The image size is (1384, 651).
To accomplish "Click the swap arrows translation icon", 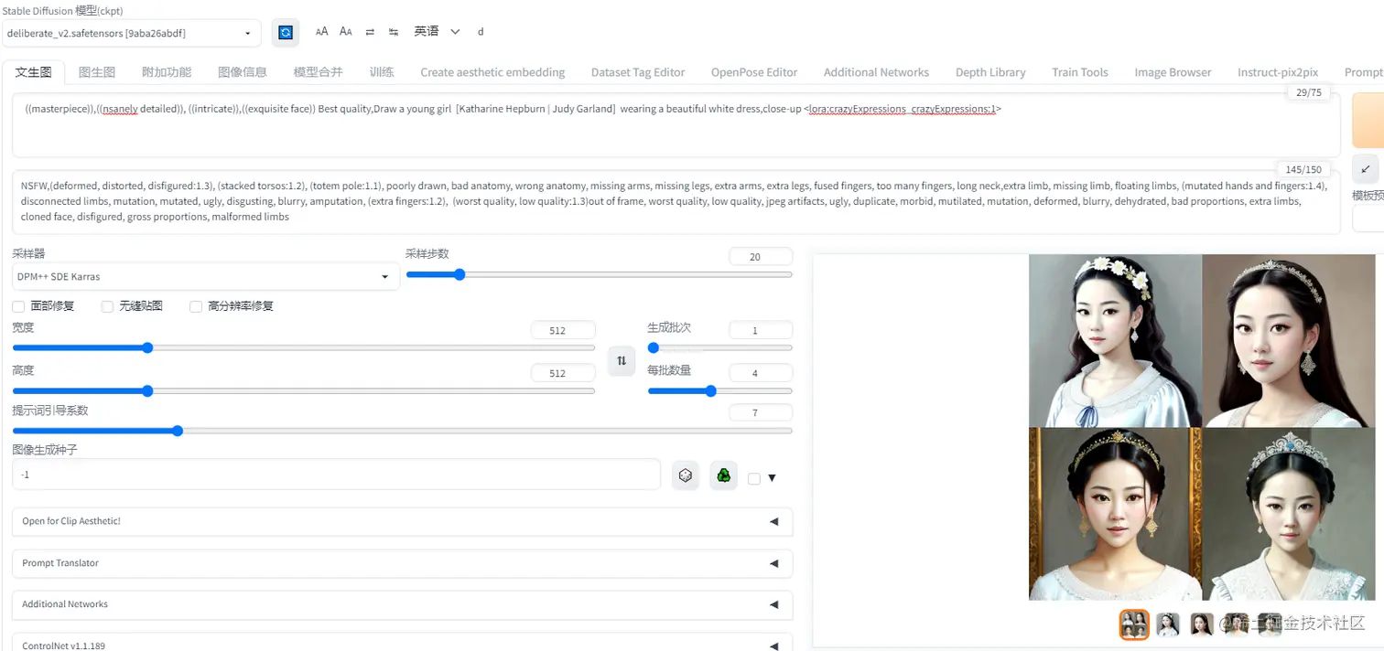I will pos(370,32).
